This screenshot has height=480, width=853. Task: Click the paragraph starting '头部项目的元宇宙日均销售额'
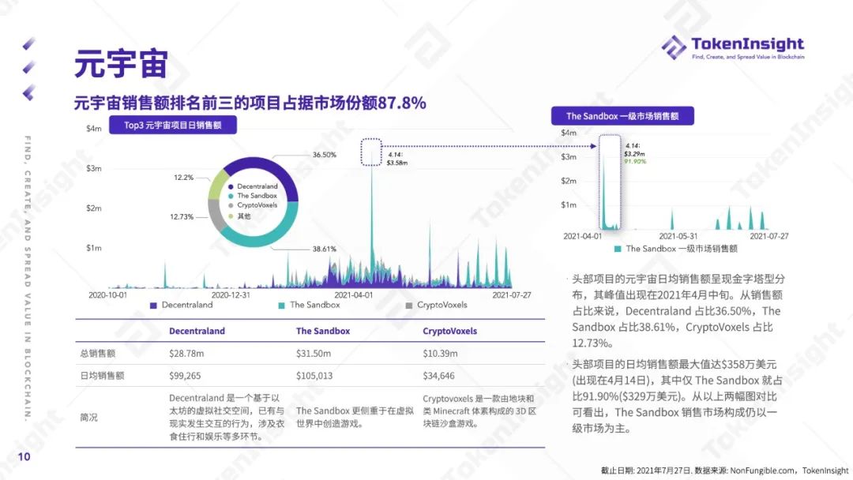tap(678, 311)
